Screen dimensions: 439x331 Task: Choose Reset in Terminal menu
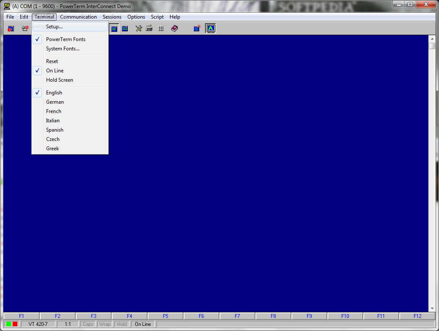[x=70, y=61]
